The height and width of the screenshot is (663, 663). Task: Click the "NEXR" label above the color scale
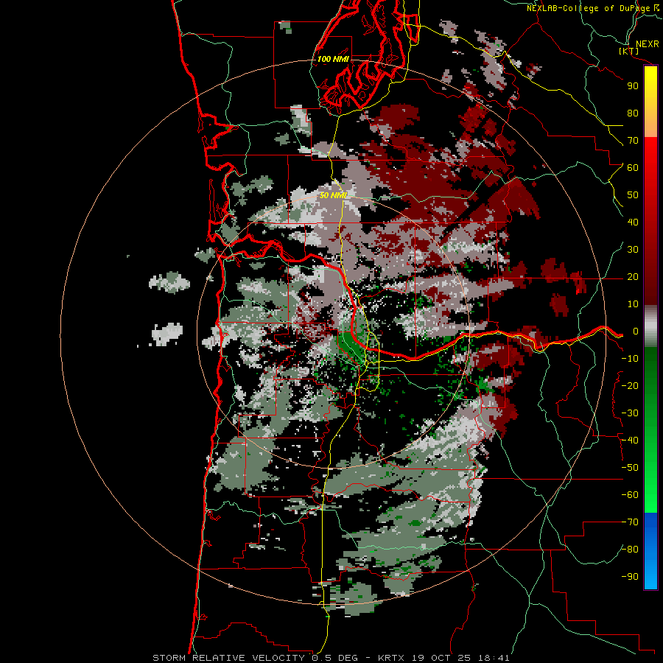(x=647, y=44)
